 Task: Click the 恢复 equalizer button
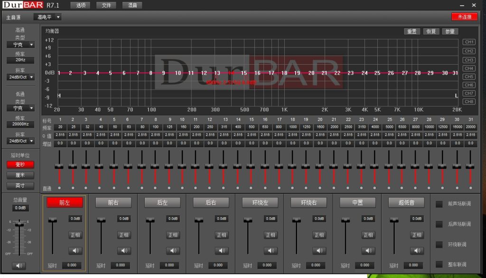[431, 31]
